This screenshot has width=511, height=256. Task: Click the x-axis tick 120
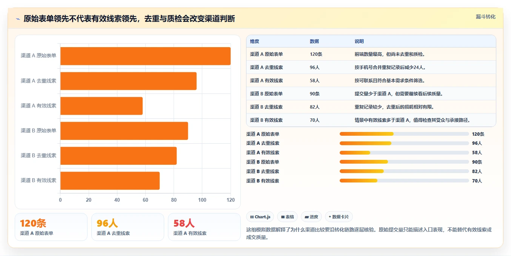point(231,200)
